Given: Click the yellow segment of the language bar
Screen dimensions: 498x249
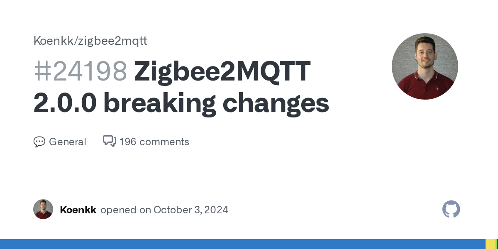Looking at the screenshot, I should click(490, 244).
